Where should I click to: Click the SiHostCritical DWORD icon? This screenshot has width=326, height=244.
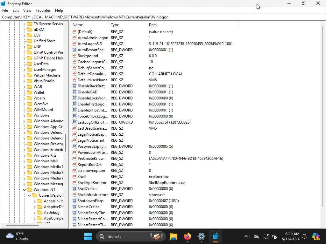point(74,207)
